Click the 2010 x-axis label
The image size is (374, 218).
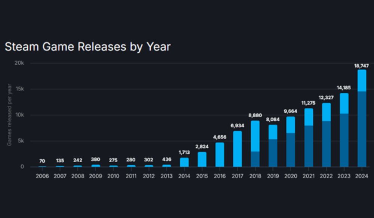click(113, 176)
